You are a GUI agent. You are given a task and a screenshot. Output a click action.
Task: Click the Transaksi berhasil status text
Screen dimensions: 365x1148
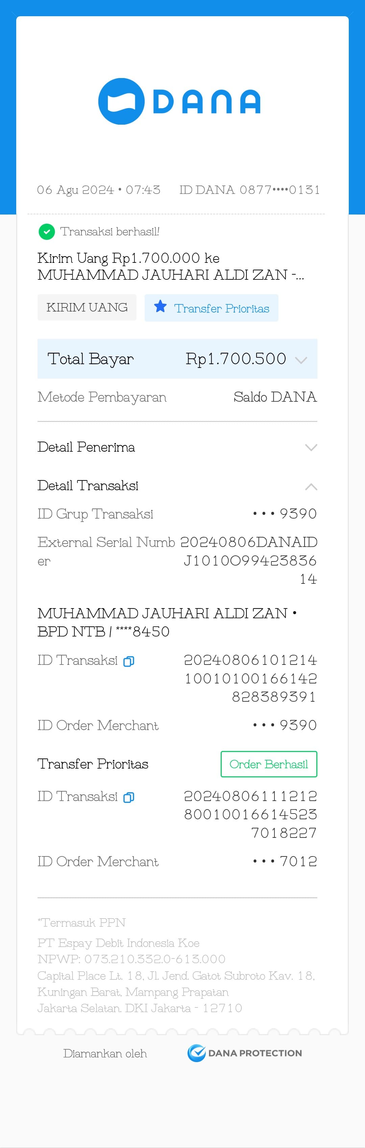coord(109,232)
